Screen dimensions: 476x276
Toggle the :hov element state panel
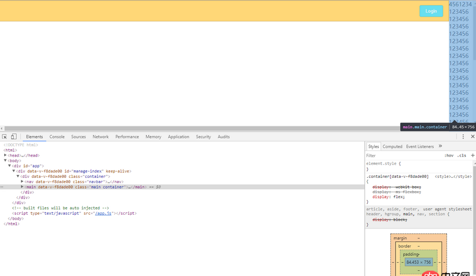(449, 155)
